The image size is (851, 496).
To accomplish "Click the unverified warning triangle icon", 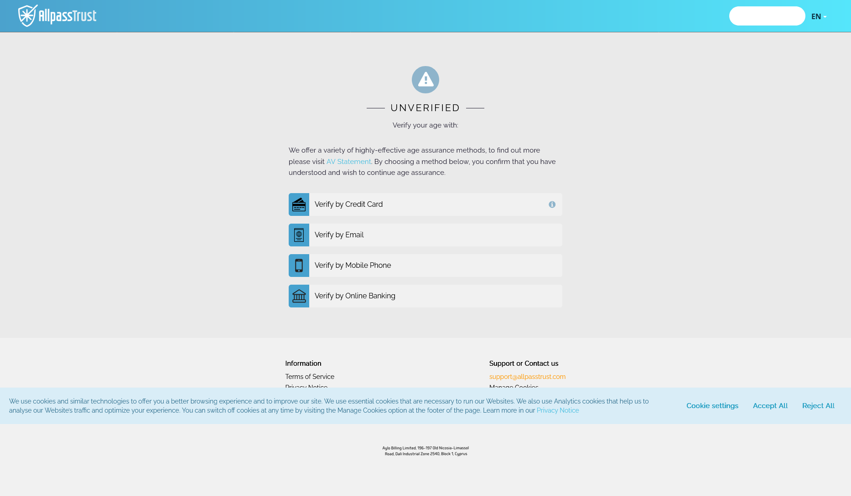I will 425,80.
